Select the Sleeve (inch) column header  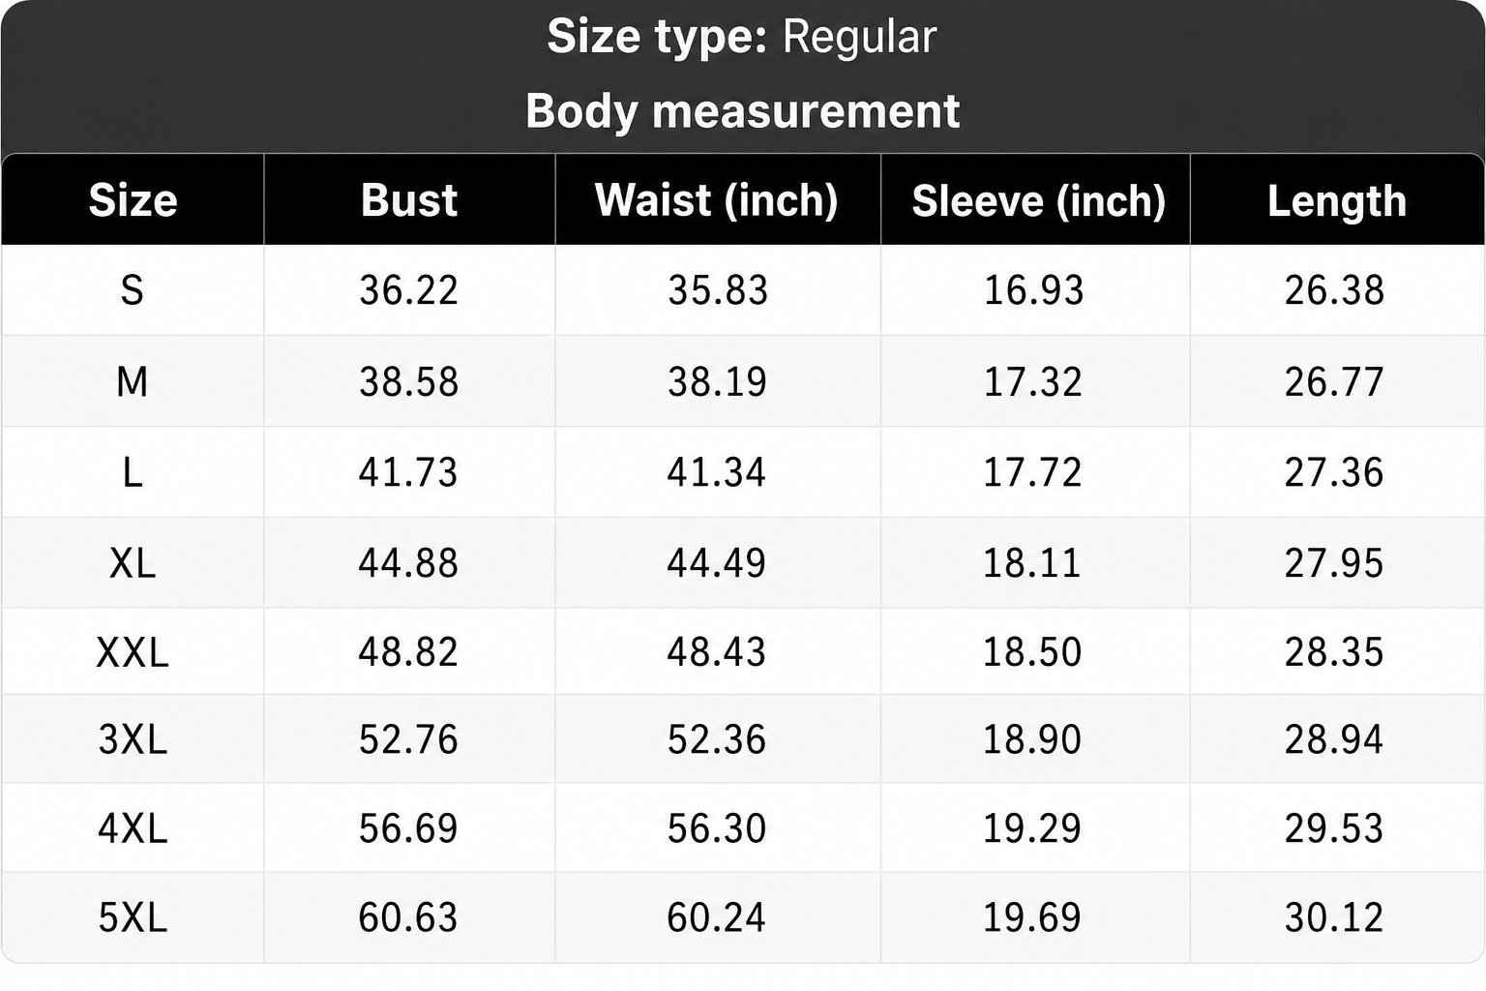(x=1038, y=200)
